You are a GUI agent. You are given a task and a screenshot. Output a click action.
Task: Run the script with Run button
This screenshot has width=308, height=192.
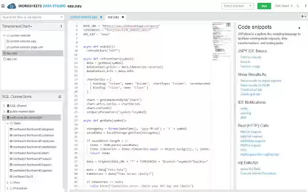click(x=264, y=6)
